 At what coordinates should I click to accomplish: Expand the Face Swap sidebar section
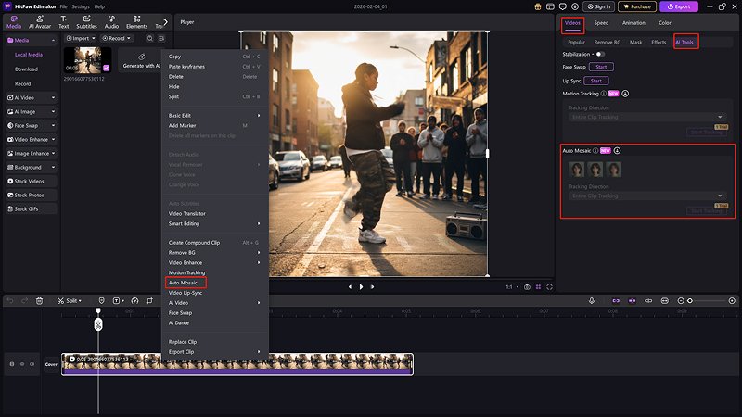click(x=32, y=126)
